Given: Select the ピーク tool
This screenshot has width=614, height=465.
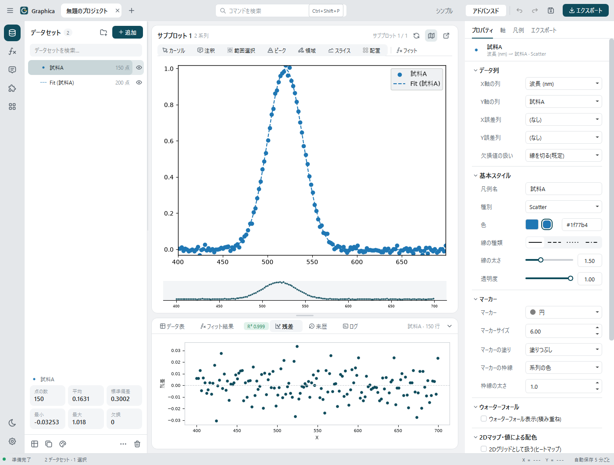Looking at the screenshot, I should (x=277, y=50).
